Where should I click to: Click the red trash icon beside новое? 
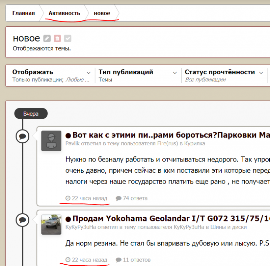[x=57, y=39]
